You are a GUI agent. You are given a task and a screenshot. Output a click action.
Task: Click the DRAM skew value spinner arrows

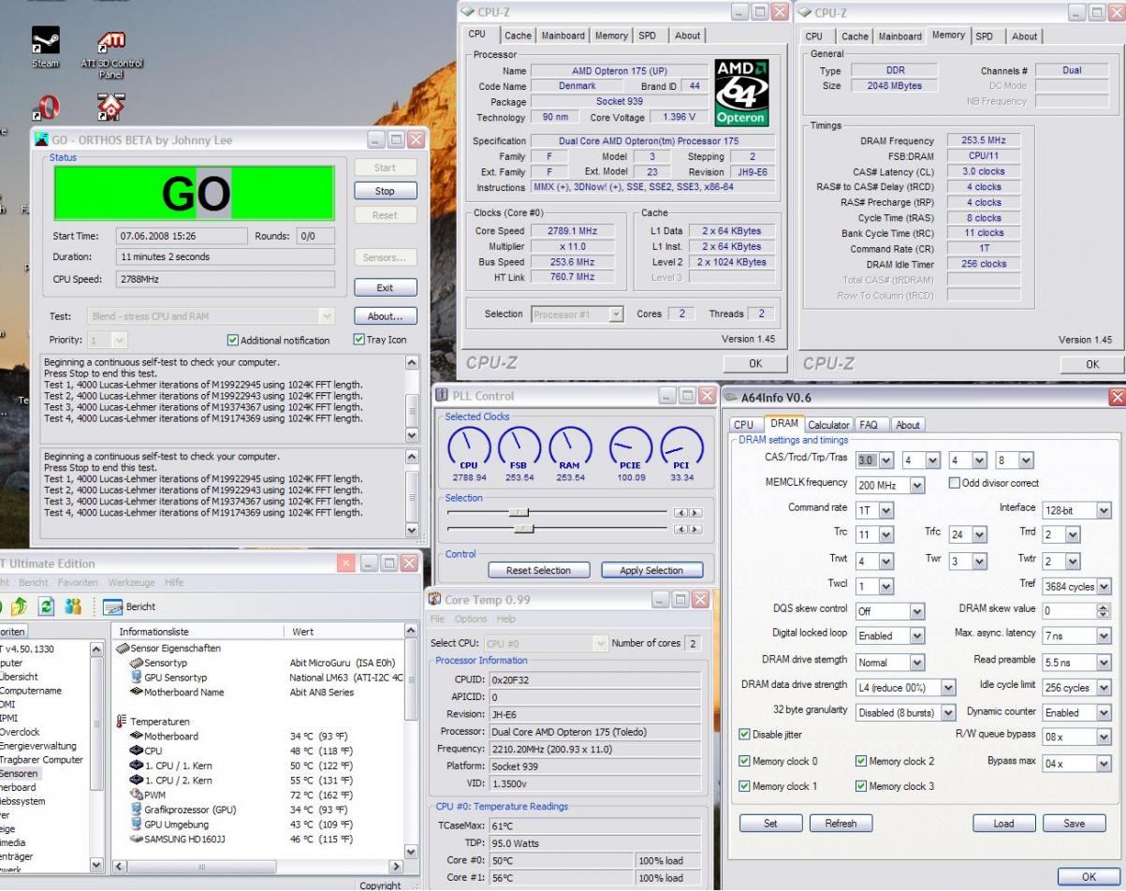[1104, 610]
